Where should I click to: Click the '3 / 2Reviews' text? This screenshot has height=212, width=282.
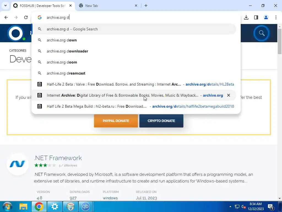coord(68,165)
